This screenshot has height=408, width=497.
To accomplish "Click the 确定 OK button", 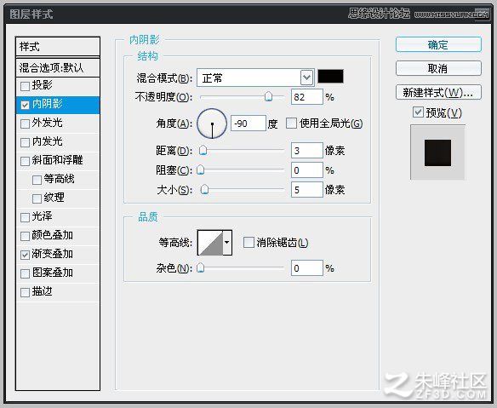I will pos(438,44).
